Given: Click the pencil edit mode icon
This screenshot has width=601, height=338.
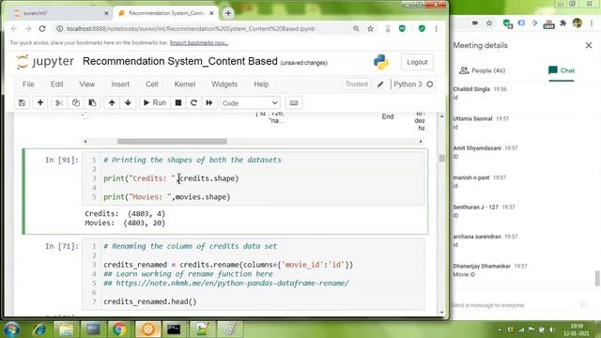Looking at the screenshot, I should 380,84.
